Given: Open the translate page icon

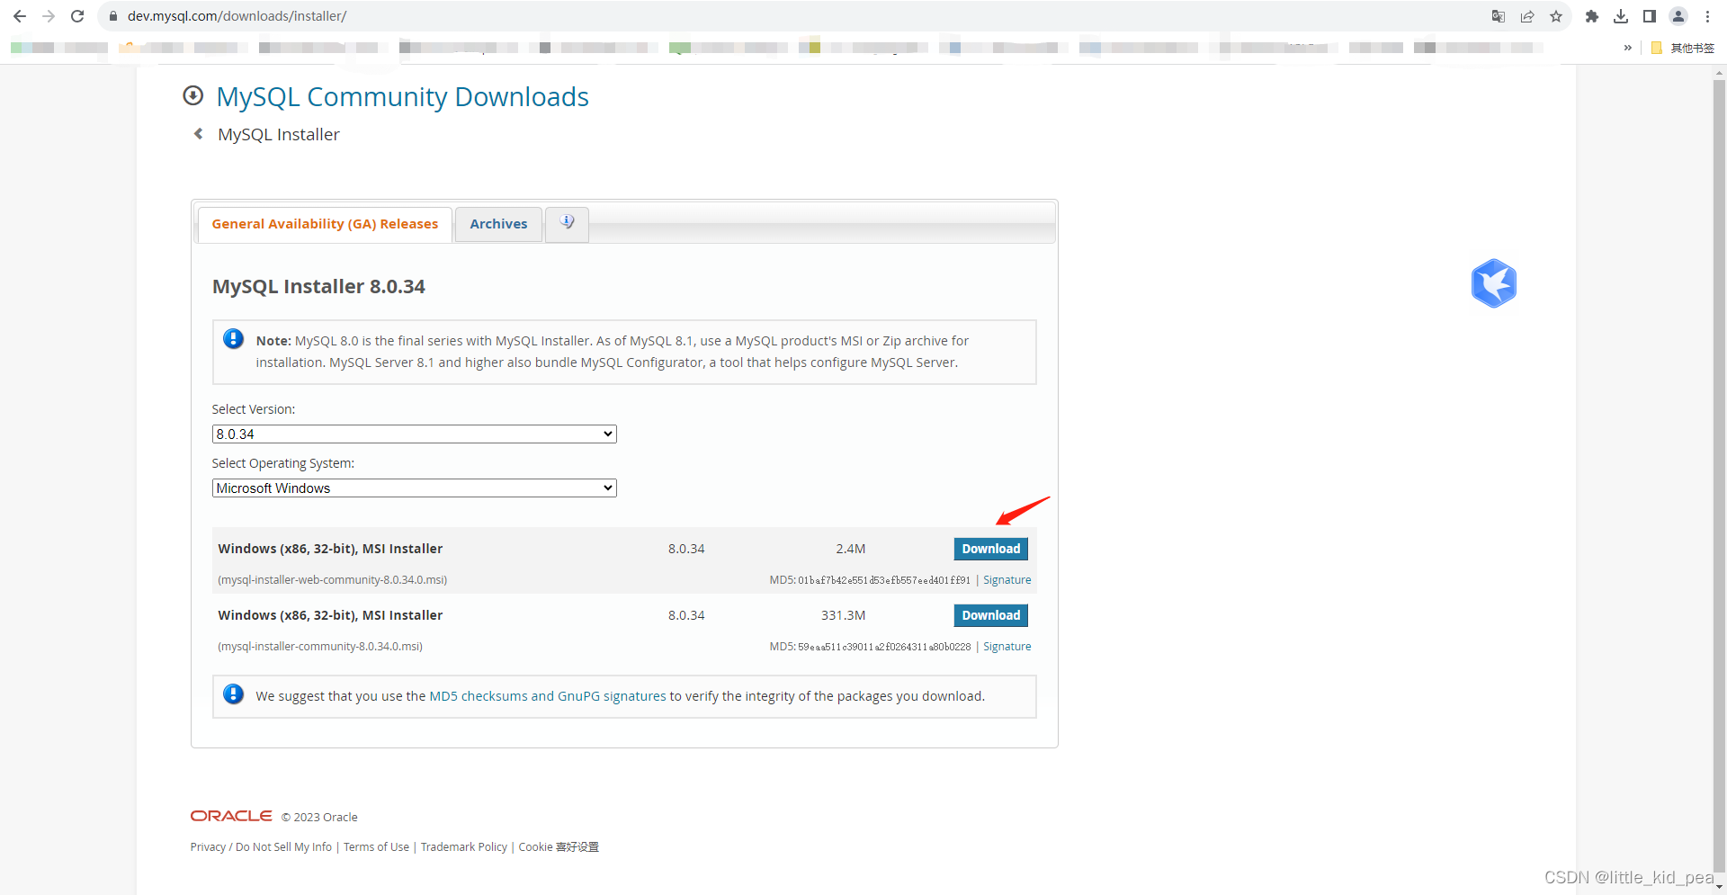Looking at the screenshot, I should click(x=1499, y=16).
